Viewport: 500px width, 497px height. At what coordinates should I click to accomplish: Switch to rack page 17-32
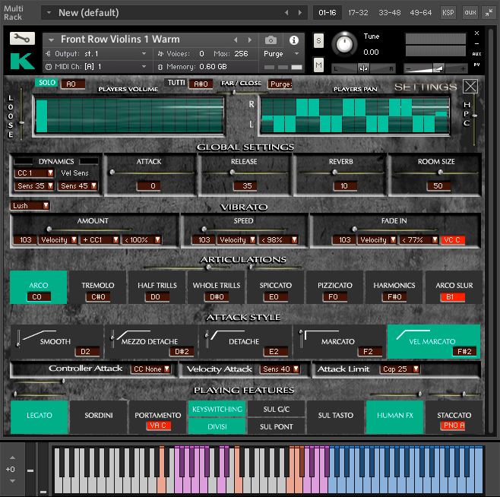pos(358,12)
